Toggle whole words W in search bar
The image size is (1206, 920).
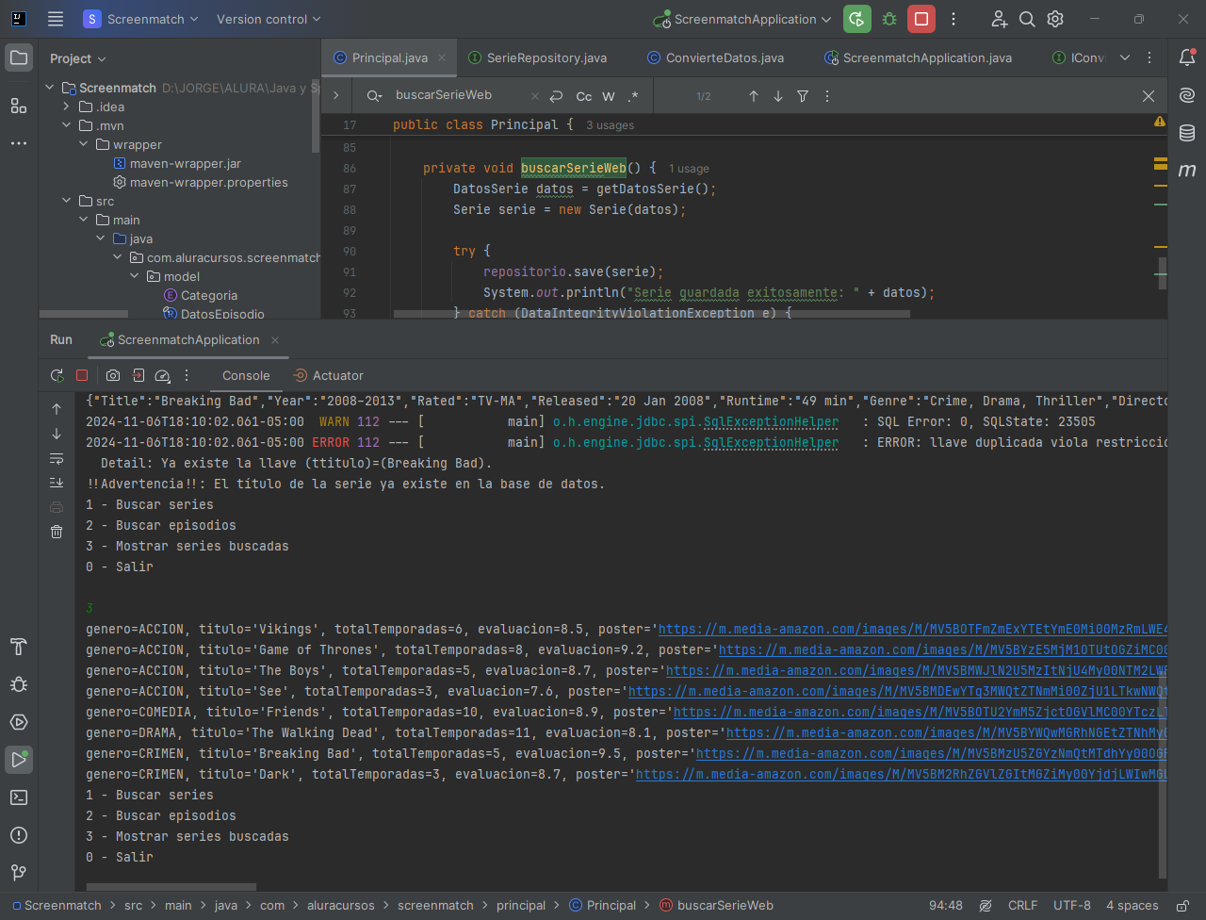tap(609, 96)
